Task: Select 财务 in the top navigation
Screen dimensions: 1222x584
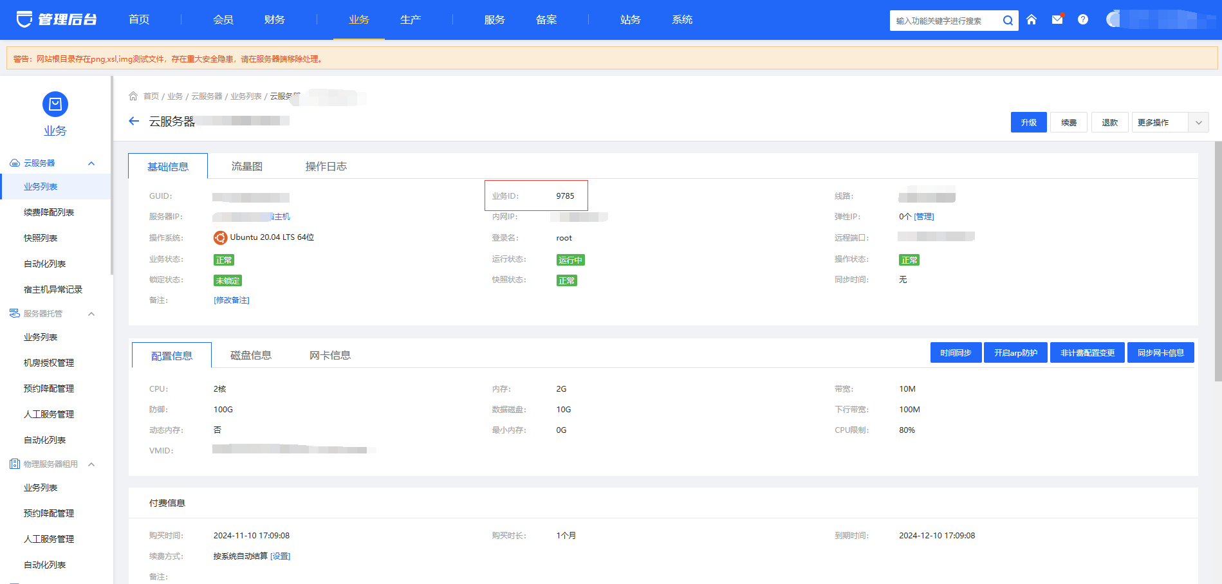Action: point(275,20)
